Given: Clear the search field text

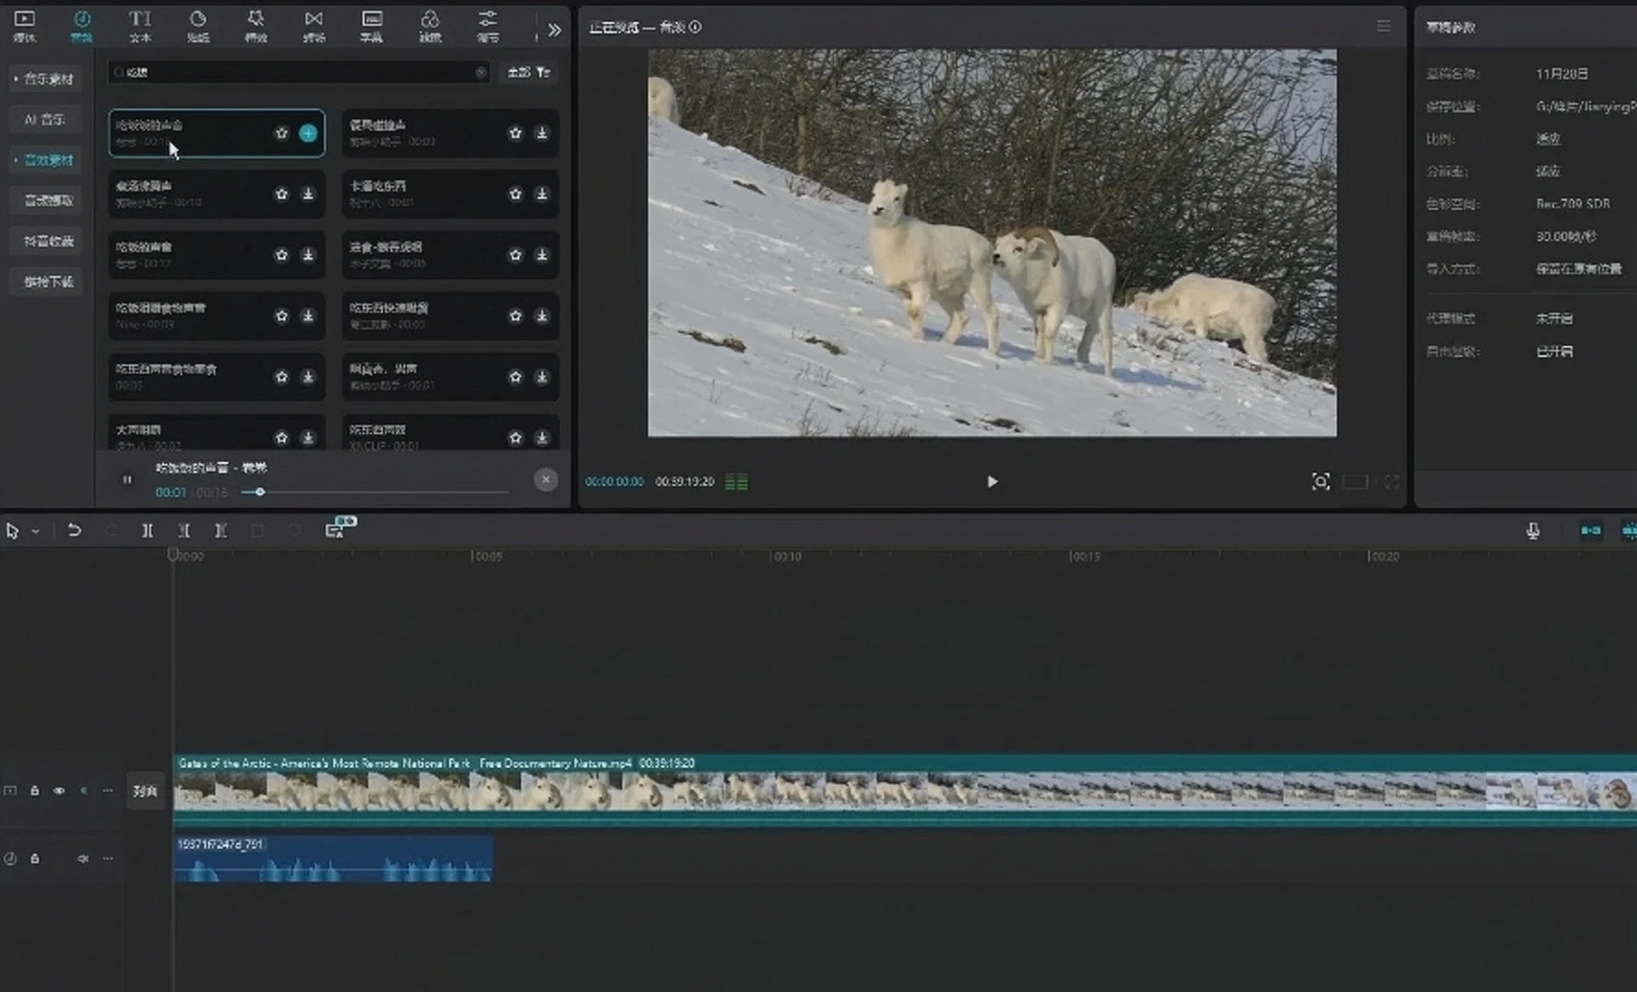Looking at the screenshot, I should click(x=480, y=72).
